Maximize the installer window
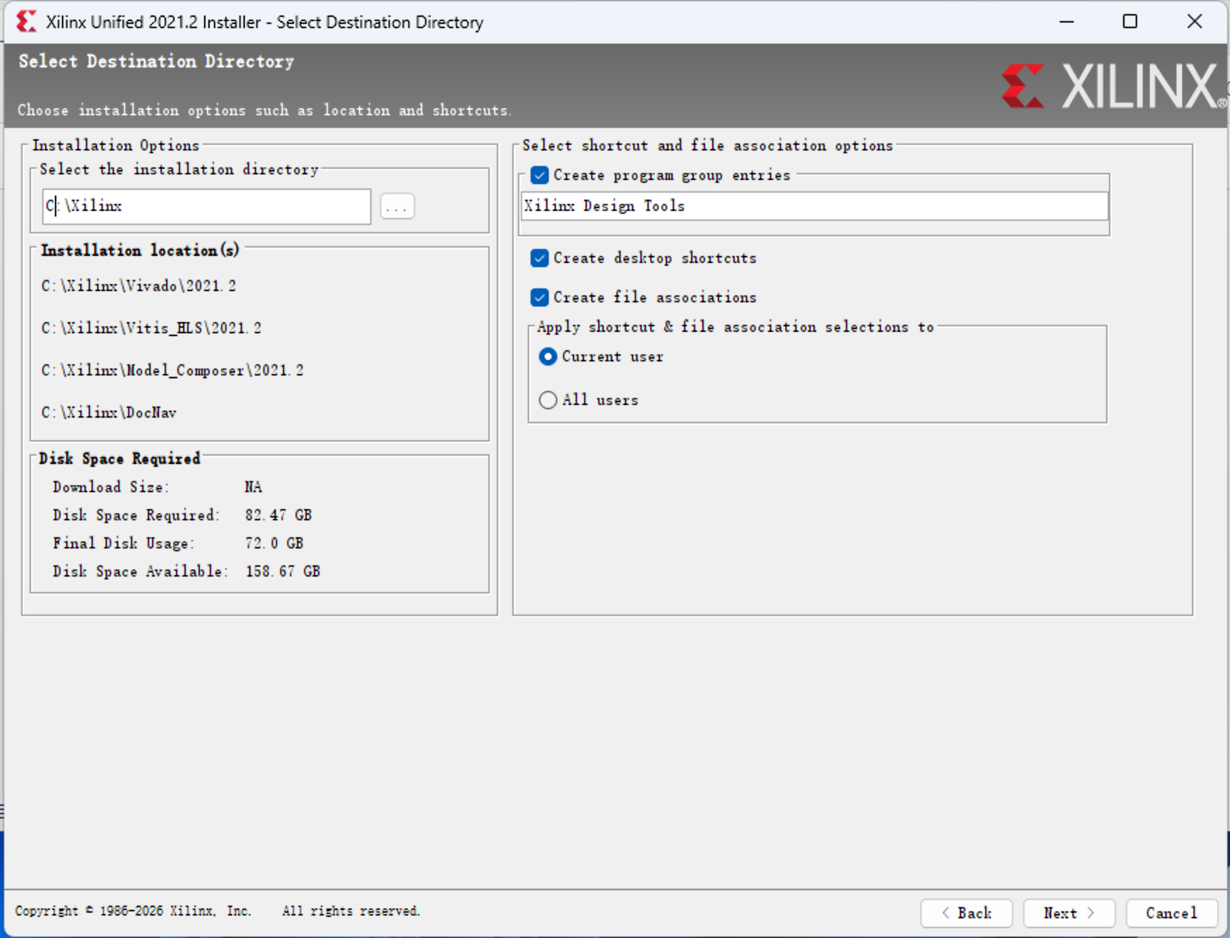1230x938 pixels. (x=1129, y=22)
